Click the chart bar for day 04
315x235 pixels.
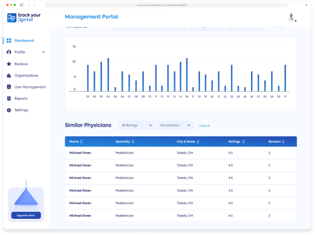[108, 75]
